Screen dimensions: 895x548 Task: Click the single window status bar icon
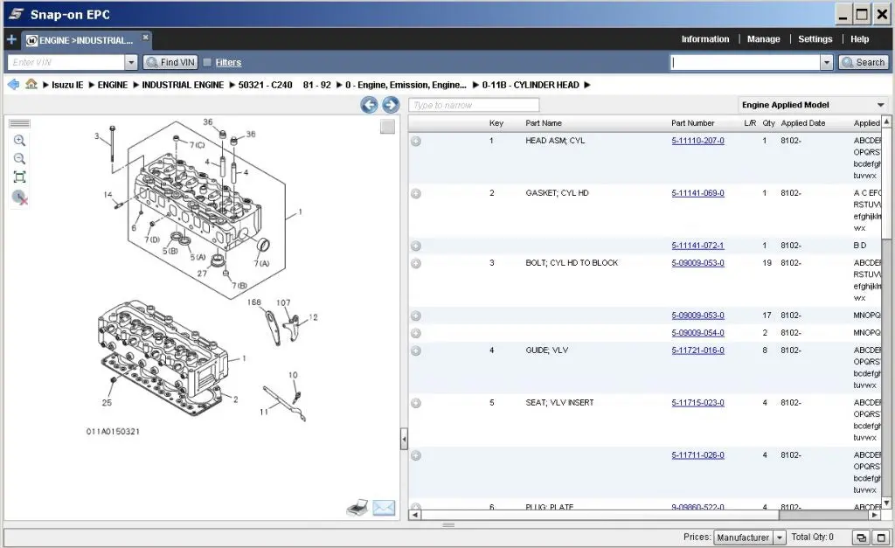pyautogui.click(x=881, y=538)
